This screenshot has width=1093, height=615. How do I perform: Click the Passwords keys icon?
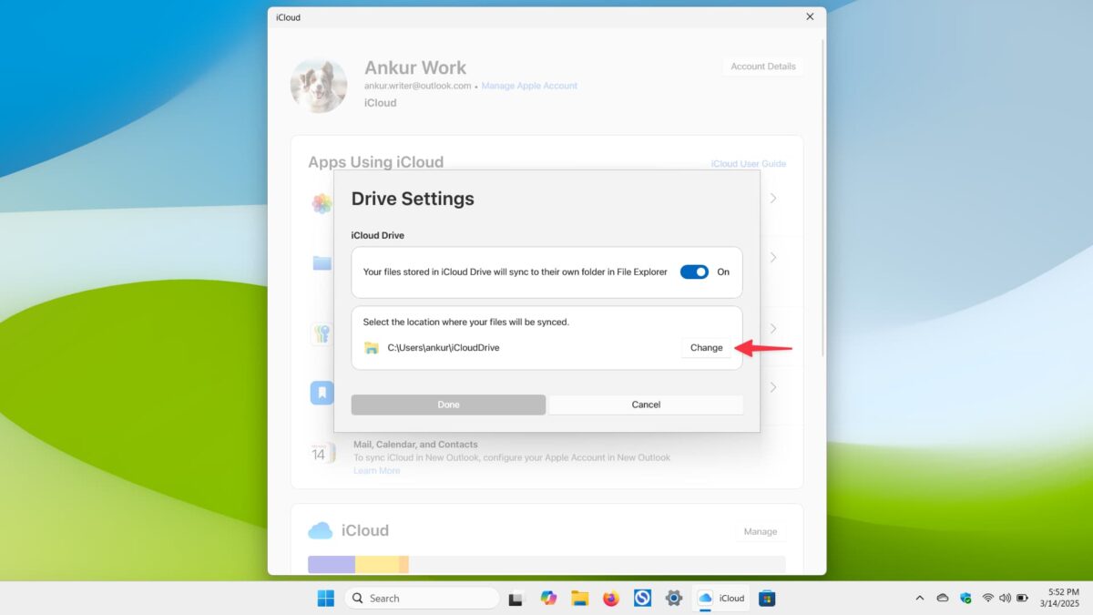[x=322, y=333]
